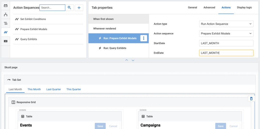Select the Action Sequences sidebar icon
Image resolution: width=260 pixels, height=129 pixels.
[x=6, y=32]
